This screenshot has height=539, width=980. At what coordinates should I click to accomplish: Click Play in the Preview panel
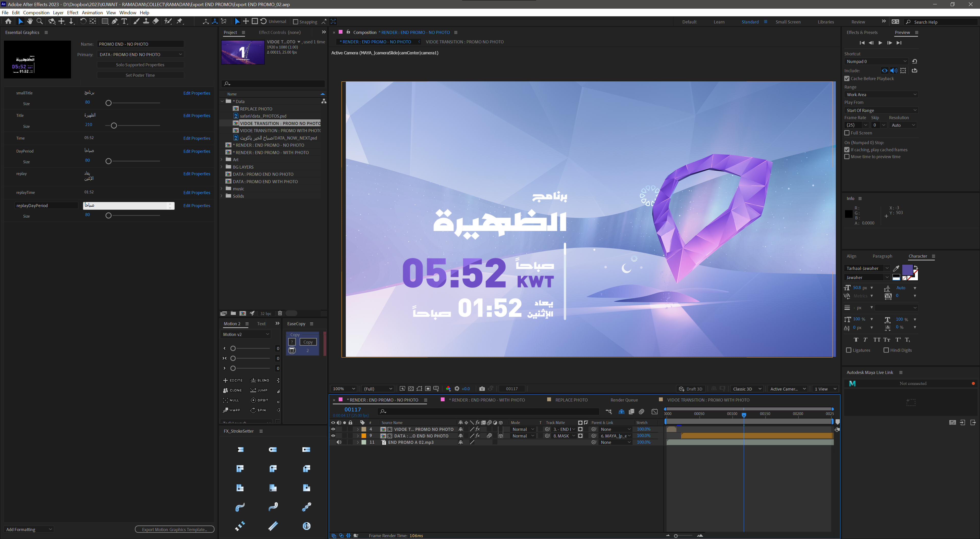click(x=880, y=43)
